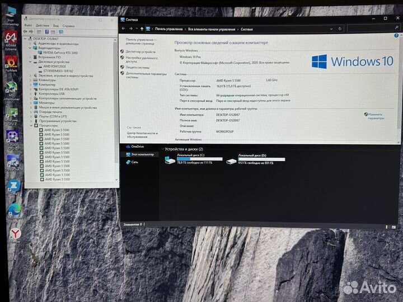Expand the Мониторы node
403x302 pixels.
[x=31, y=103]
